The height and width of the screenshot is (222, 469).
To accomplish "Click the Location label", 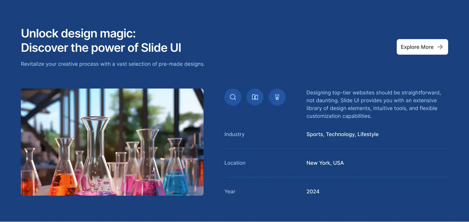I will [235, 163].
